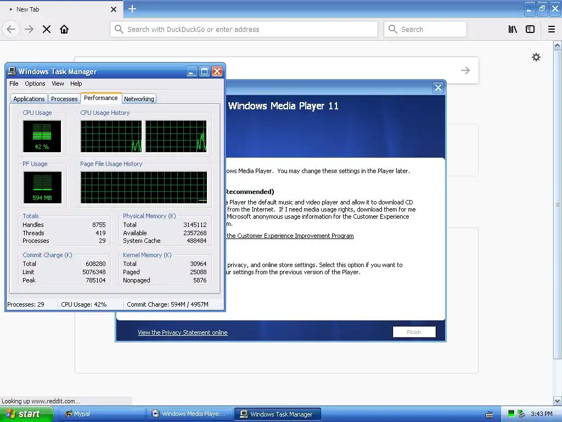Open the Library bookshelf icon
The image size is (562, 422).
513,29
